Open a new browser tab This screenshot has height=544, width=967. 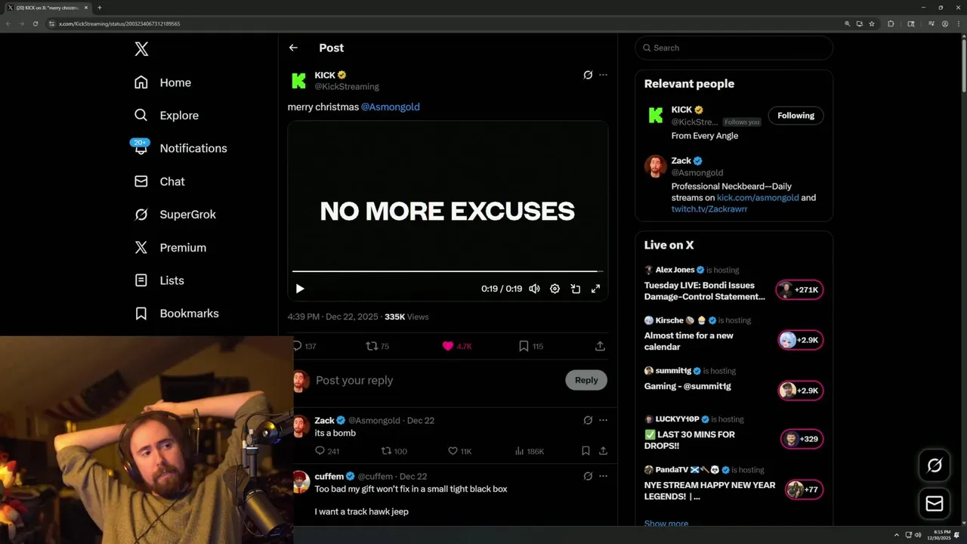tap(99, 8)
